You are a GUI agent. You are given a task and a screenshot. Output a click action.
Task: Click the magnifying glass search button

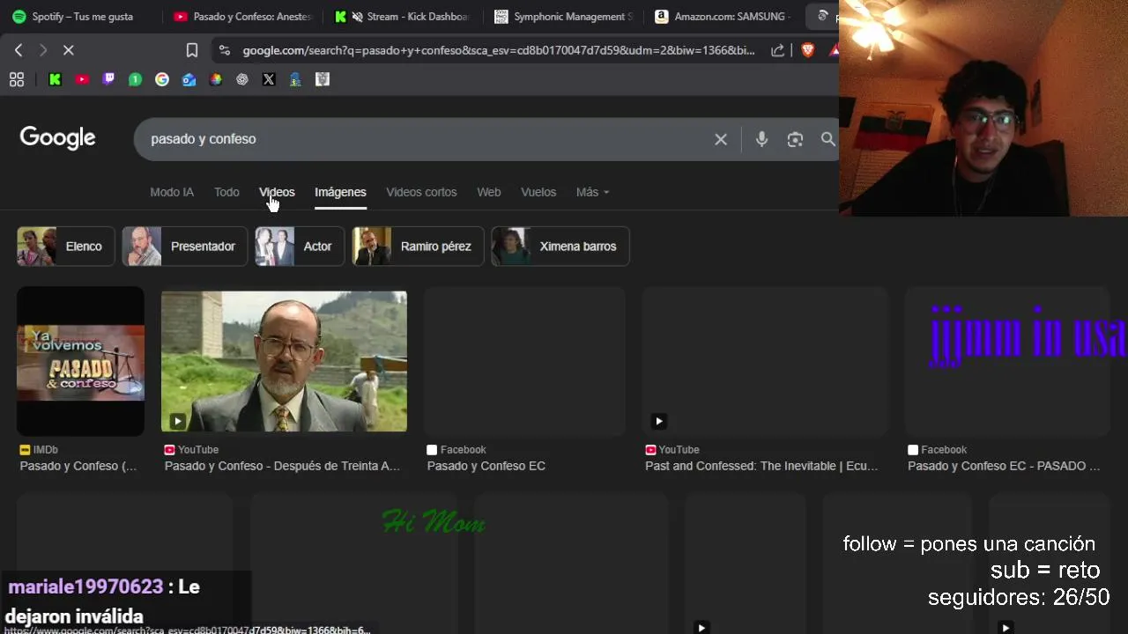pos(827,139)
